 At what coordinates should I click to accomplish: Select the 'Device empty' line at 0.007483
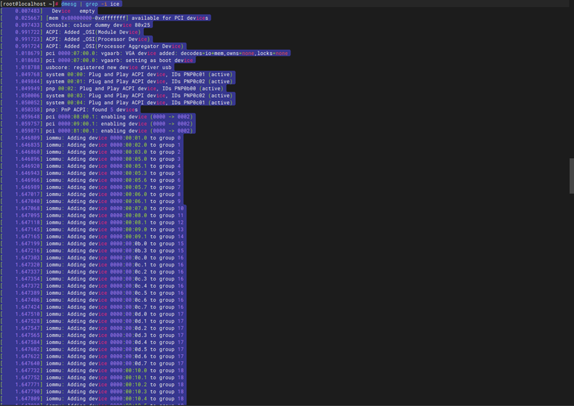[x=49, y=11]
